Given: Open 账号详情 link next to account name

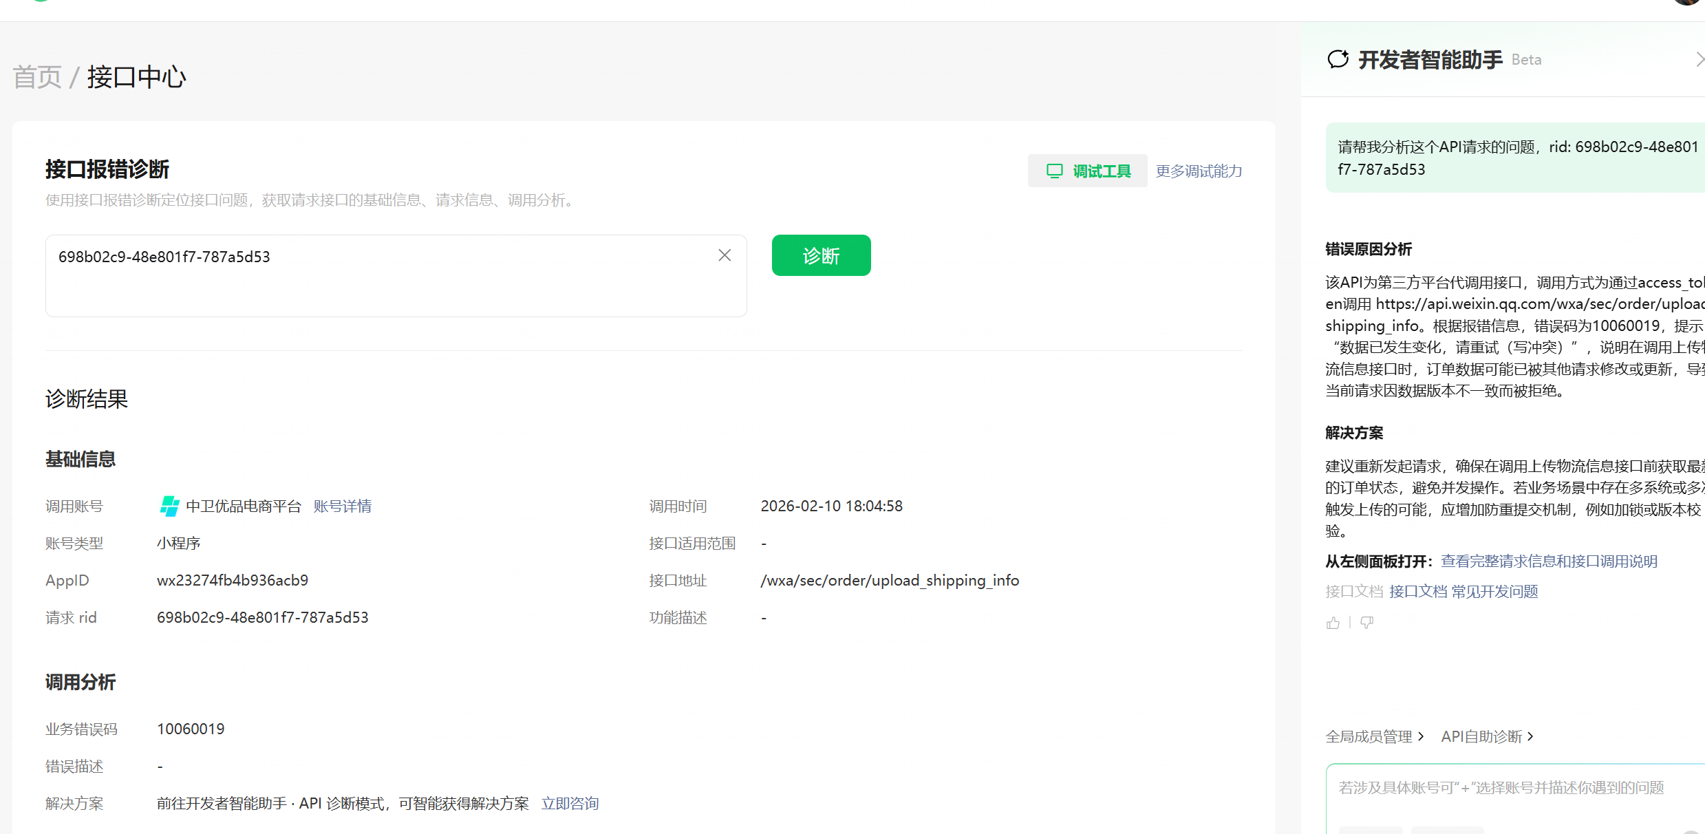Looking at the screenshot, I should [343, 506].
